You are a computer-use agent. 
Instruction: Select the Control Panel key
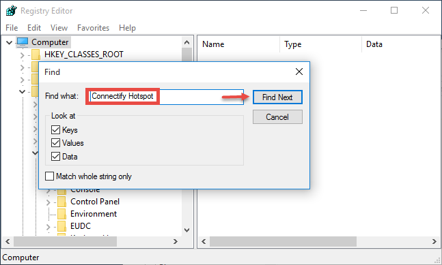[95, 202]
